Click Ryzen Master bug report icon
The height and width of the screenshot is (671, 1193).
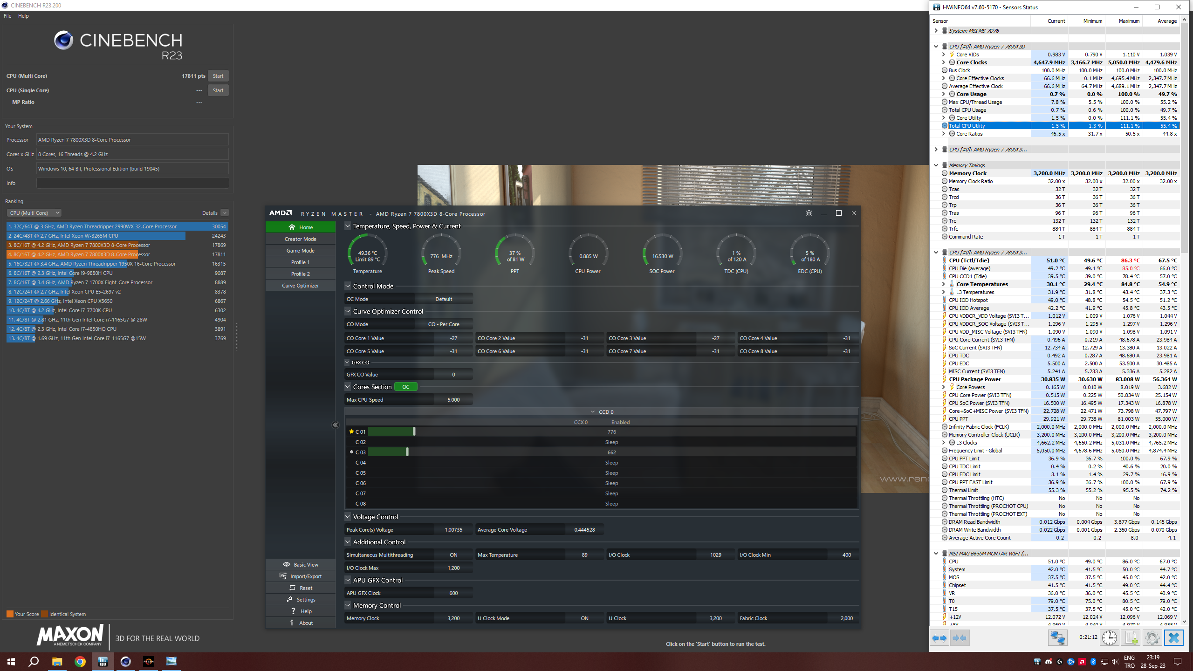click(x=809, y=213)
